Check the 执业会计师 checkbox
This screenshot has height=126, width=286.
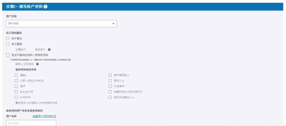point(16,92)
